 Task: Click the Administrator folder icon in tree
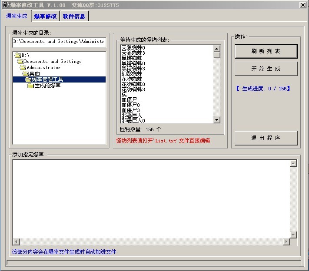(x=23, y=67)
